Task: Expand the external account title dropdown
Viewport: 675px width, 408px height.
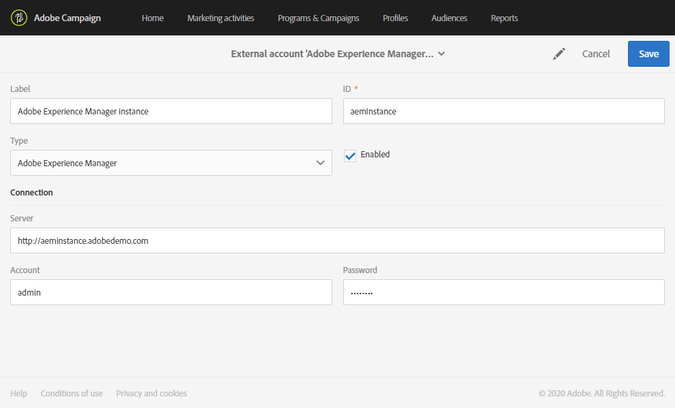Action: tap(441, 53)
